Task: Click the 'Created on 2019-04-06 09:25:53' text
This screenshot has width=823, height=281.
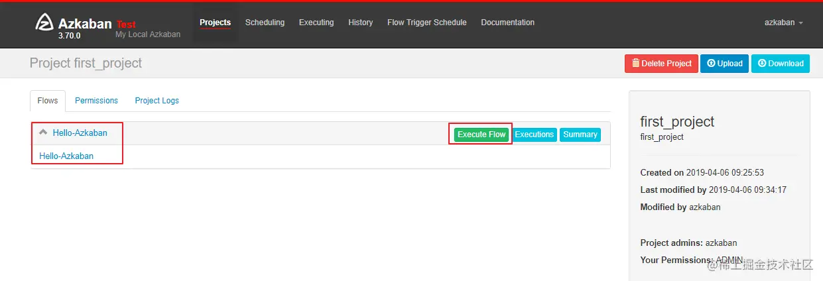Action: click(702, 172)
